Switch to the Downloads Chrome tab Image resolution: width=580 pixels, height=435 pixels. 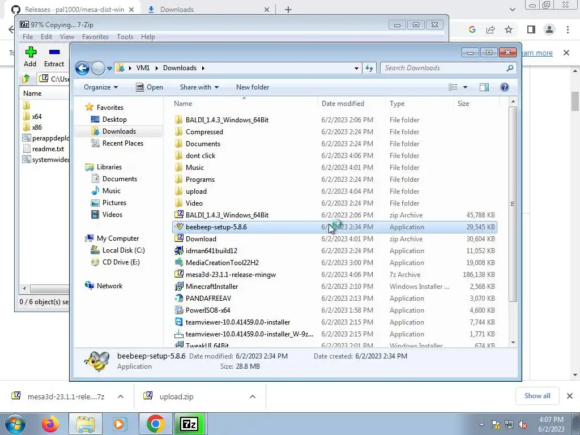pyautogui.click(x=208, y=10)
